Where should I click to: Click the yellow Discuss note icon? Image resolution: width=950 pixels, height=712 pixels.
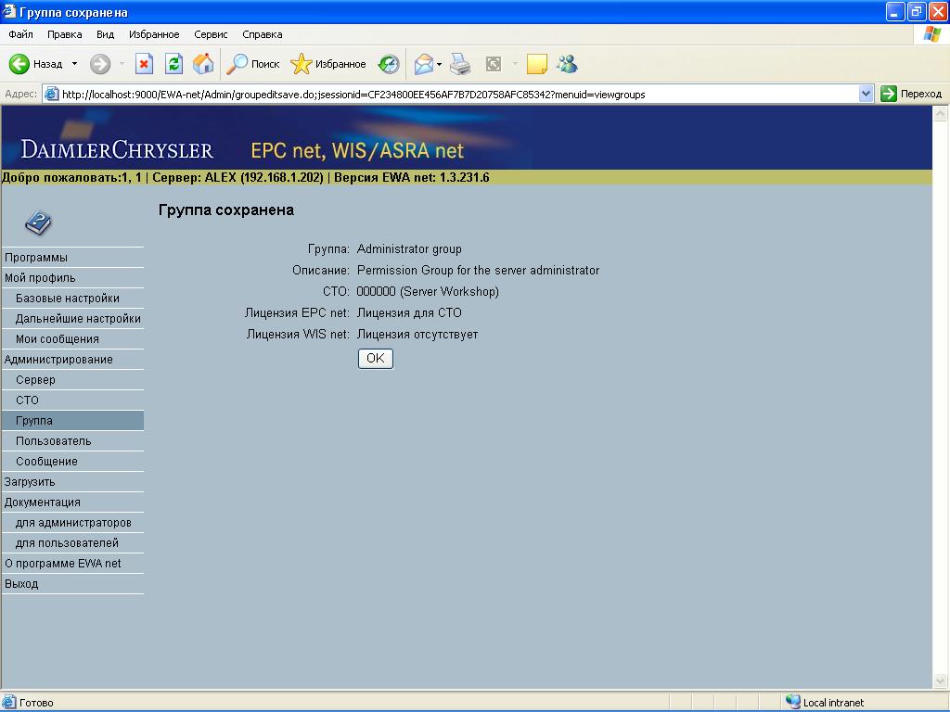(x=537, y=64)
